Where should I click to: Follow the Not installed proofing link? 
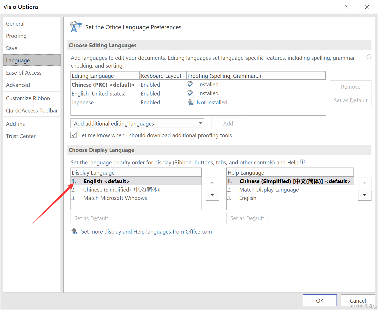(x=212, y=103)
